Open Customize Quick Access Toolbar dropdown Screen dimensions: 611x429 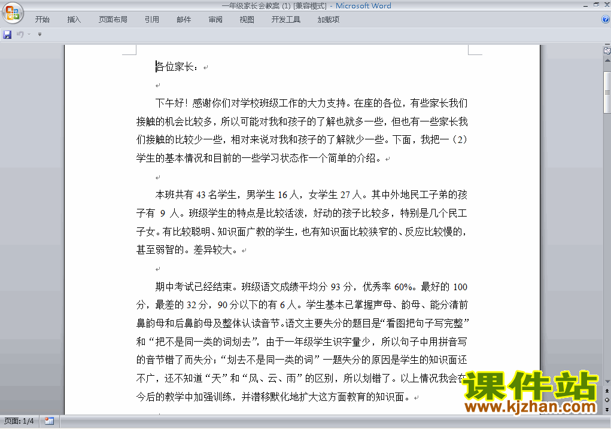tap(39, 35)
